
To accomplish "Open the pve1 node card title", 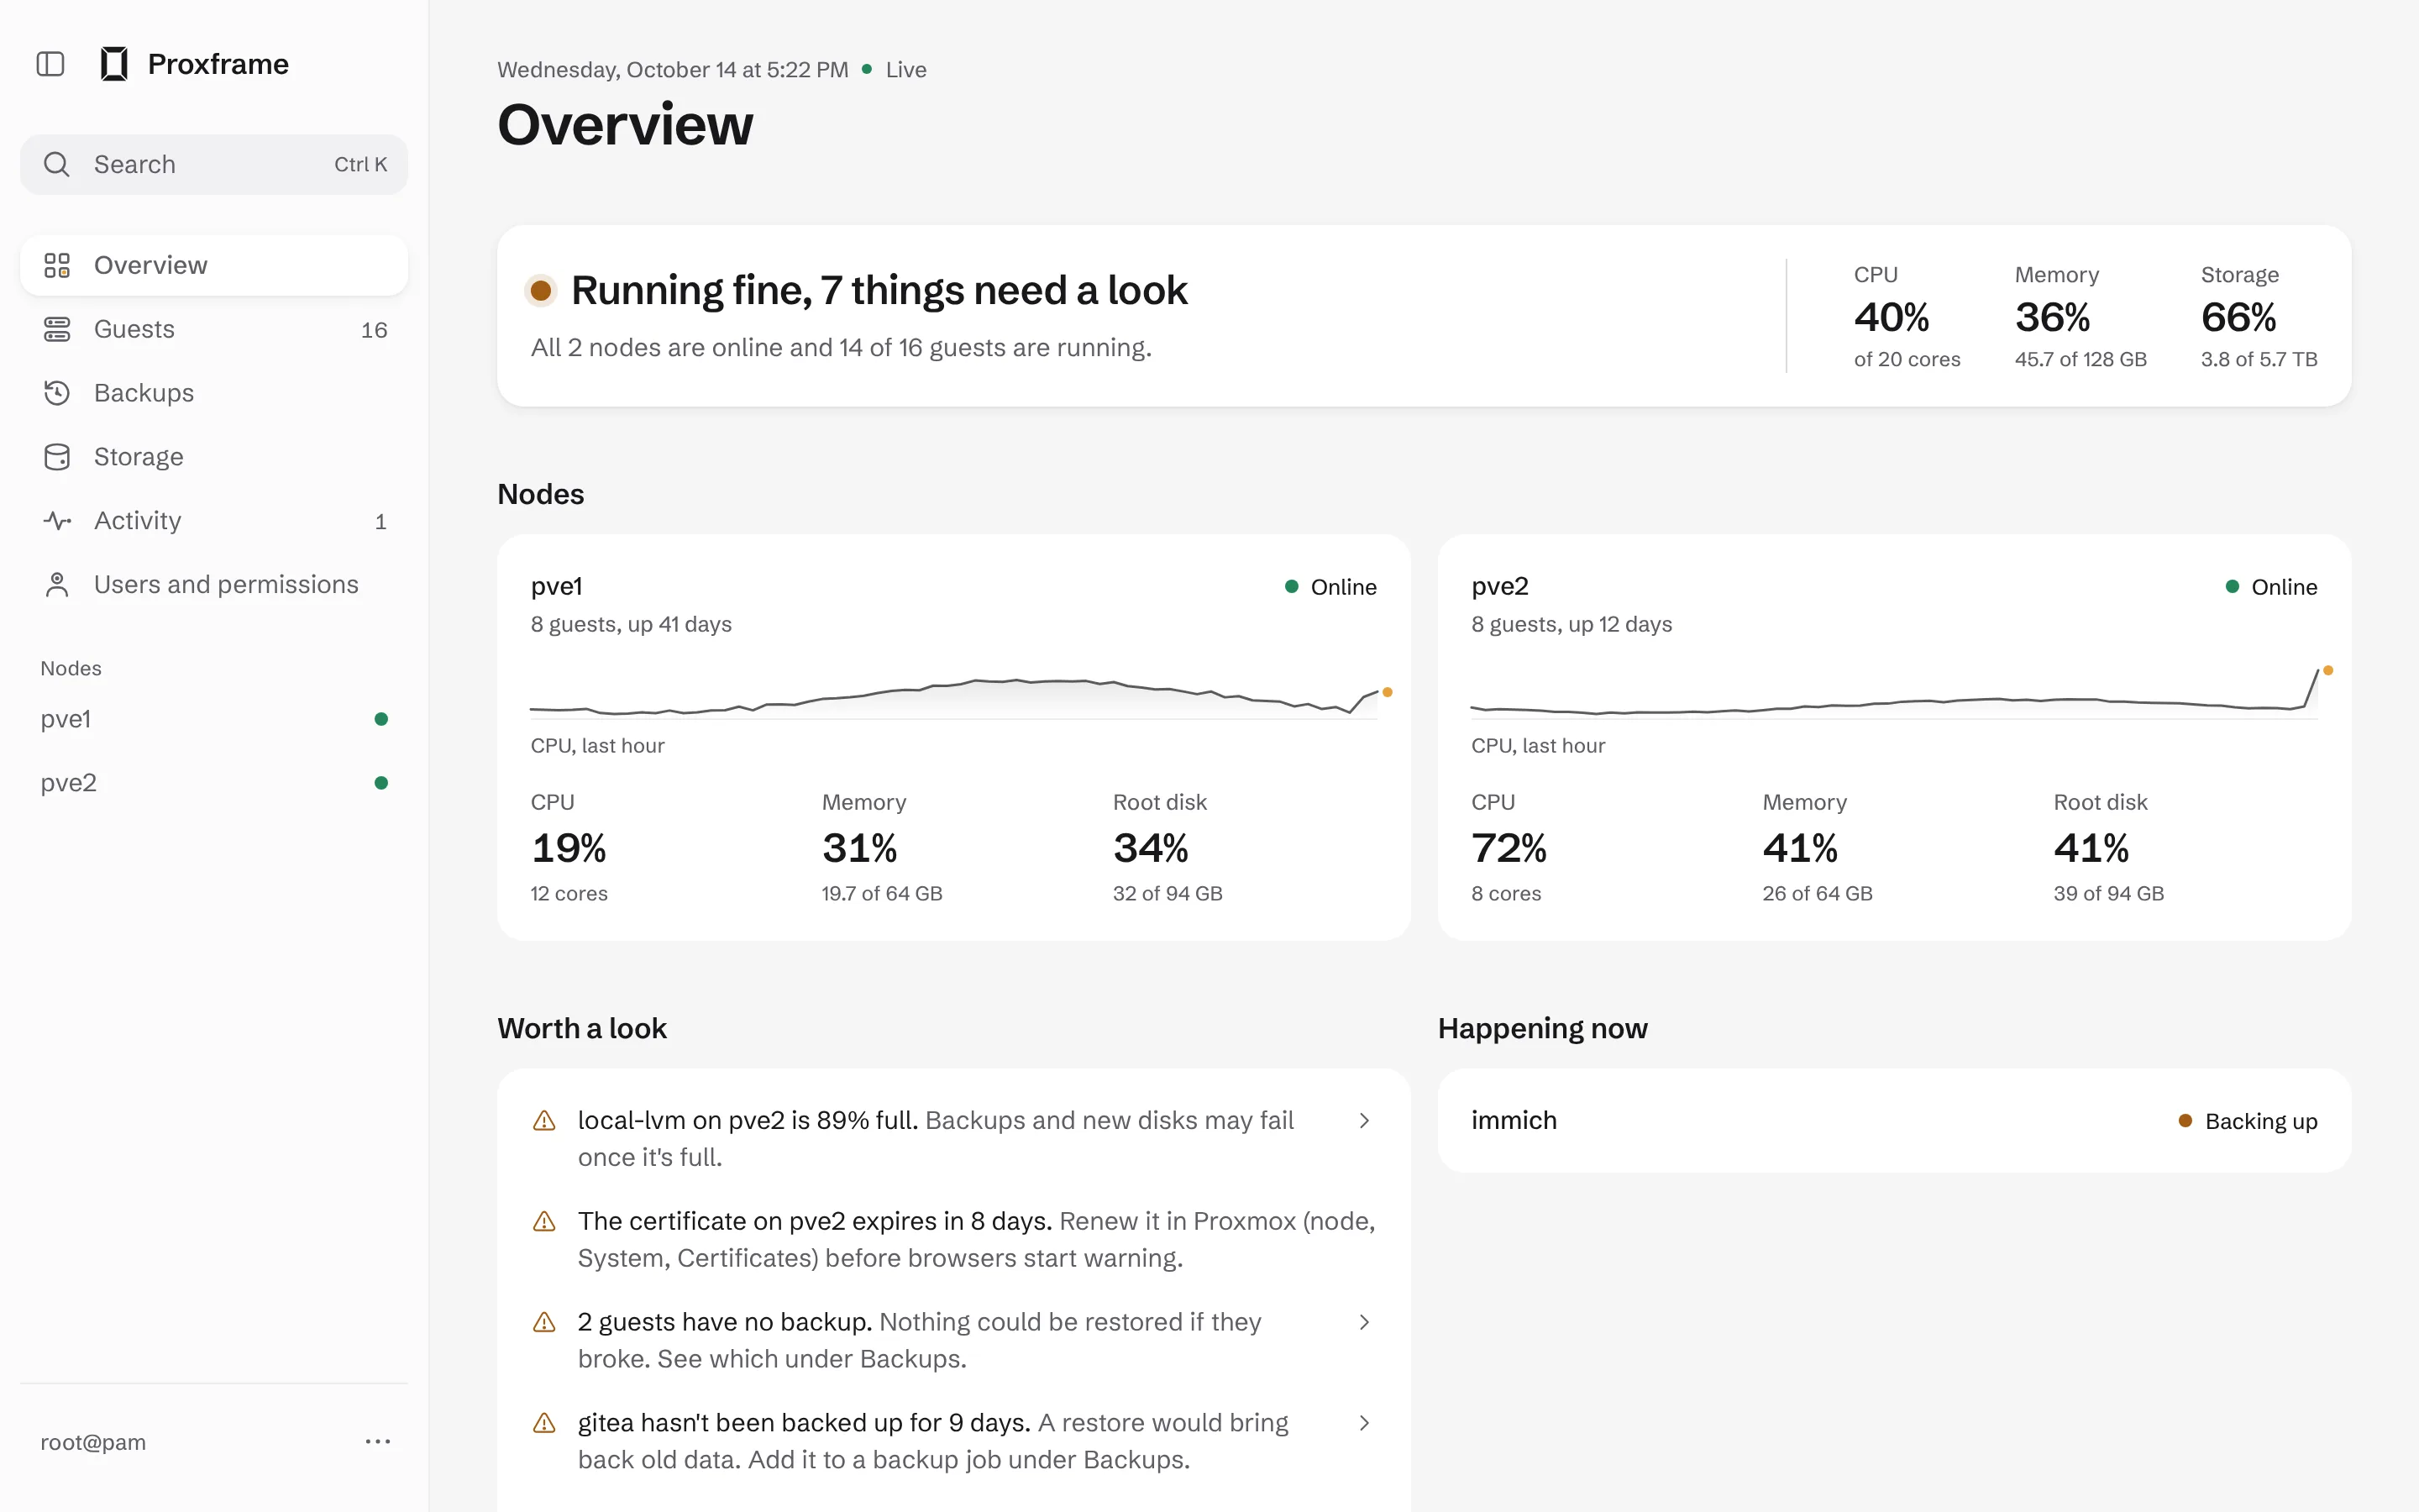I will coord(557,586).
